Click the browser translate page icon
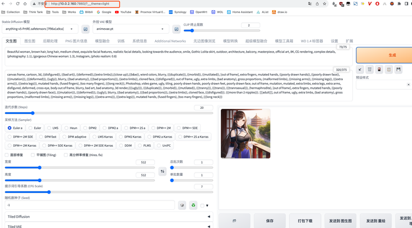412x228 pixels. pos(310,3)
